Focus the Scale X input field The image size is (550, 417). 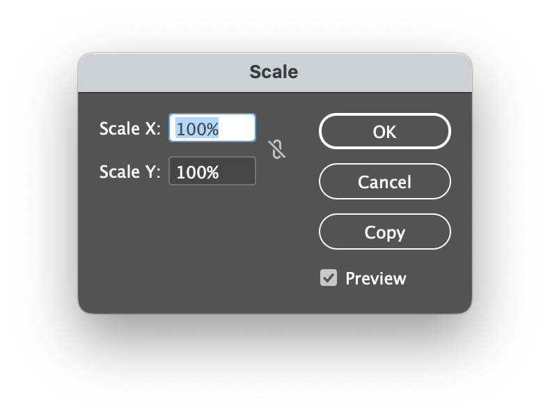[x=212, y=129]
